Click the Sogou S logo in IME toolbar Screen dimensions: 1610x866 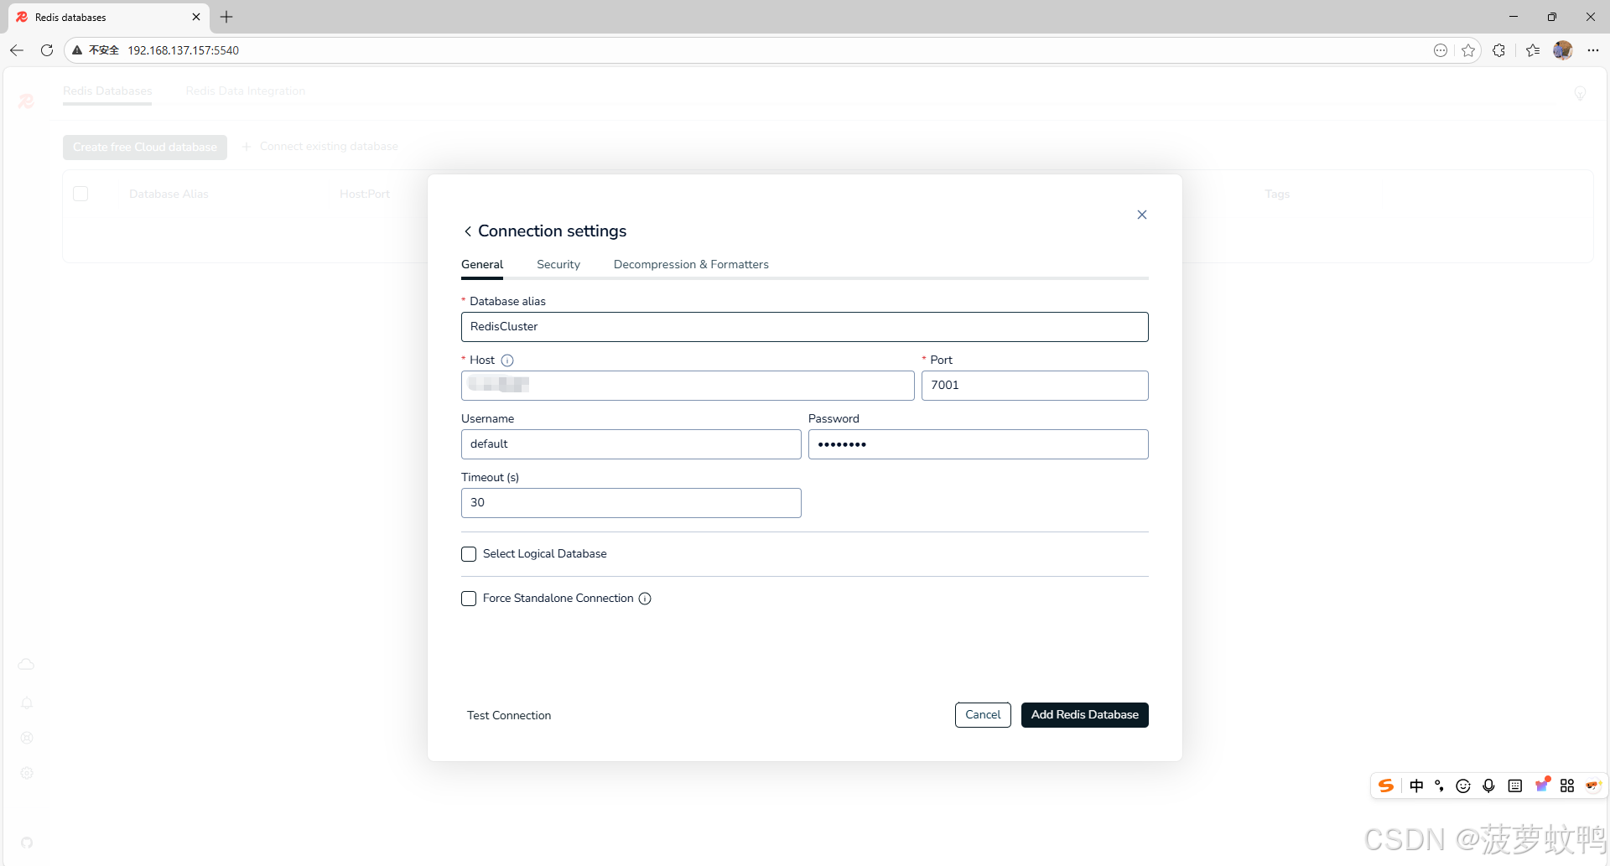point(1386,786)
